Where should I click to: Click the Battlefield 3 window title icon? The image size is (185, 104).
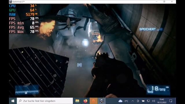pyautogui.click(x=10, y=2)
